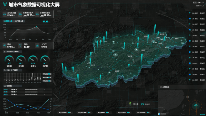Click the 05月 label on the bottom line chart

pyautogui.click(x=49, y=113)
